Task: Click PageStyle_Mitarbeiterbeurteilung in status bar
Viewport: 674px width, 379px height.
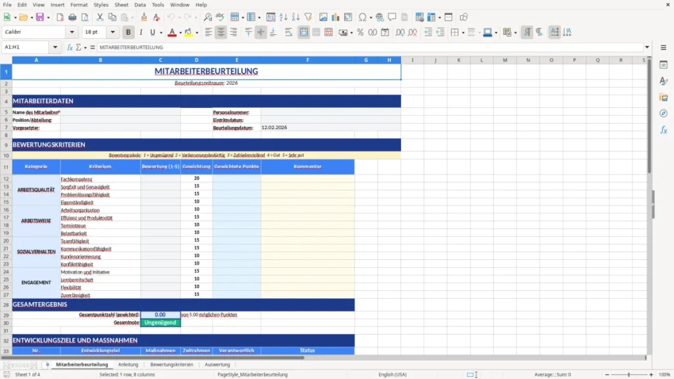Action: [252, 374]
